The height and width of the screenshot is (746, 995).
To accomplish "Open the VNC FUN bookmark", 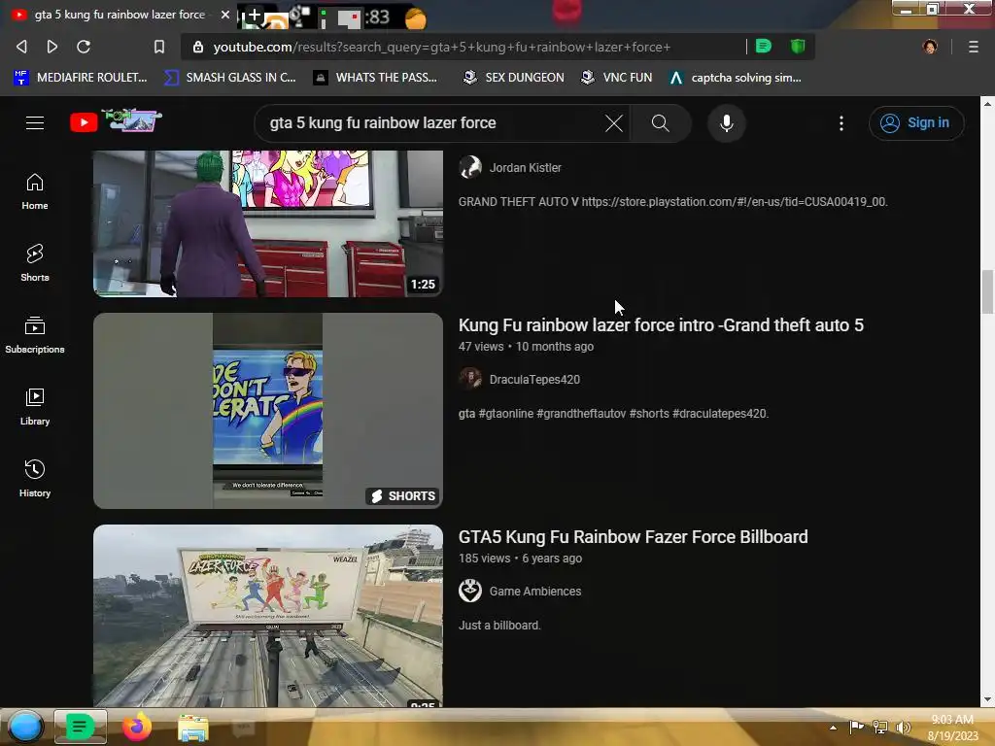I will coord(617,78).
